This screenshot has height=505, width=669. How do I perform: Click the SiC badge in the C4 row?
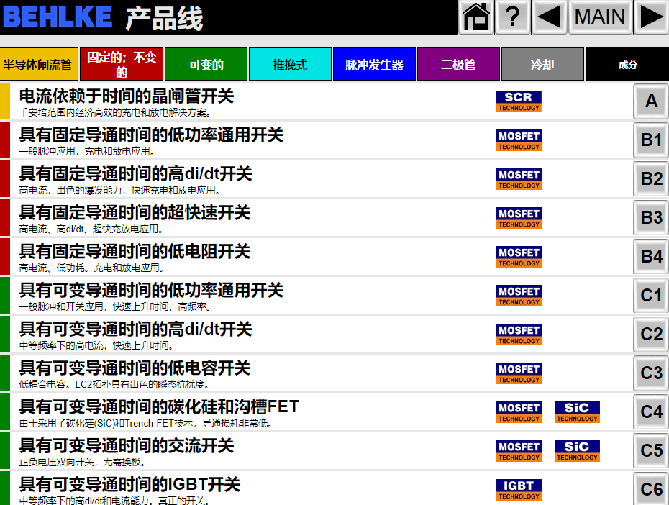point(577,412)
